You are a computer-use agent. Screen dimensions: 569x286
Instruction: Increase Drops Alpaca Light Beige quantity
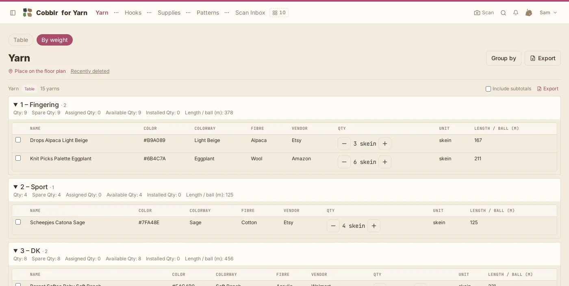coord(385,144)
